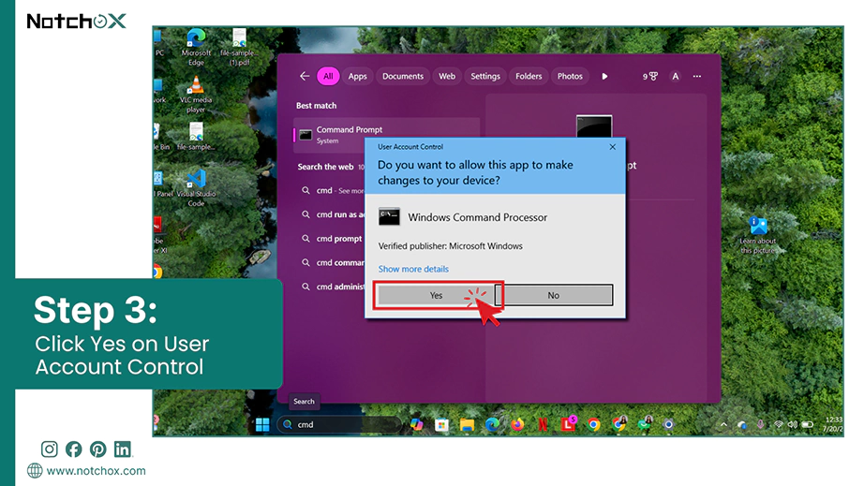Open the rewards points trophy icon
864x486 pixels.
(650, 76)
